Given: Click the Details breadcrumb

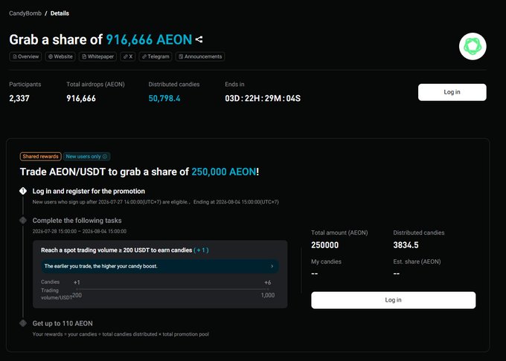Looking at the screenshot, I should coord(60,13).
